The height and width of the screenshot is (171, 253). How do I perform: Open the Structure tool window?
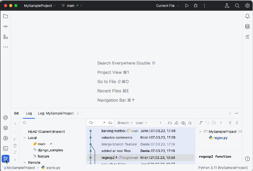6,37
